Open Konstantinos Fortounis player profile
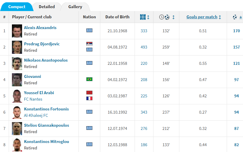This screenshot has width=243, height=152. (46, 109)
